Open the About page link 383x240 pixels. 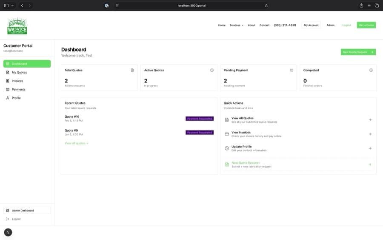(x=252, y=25)
